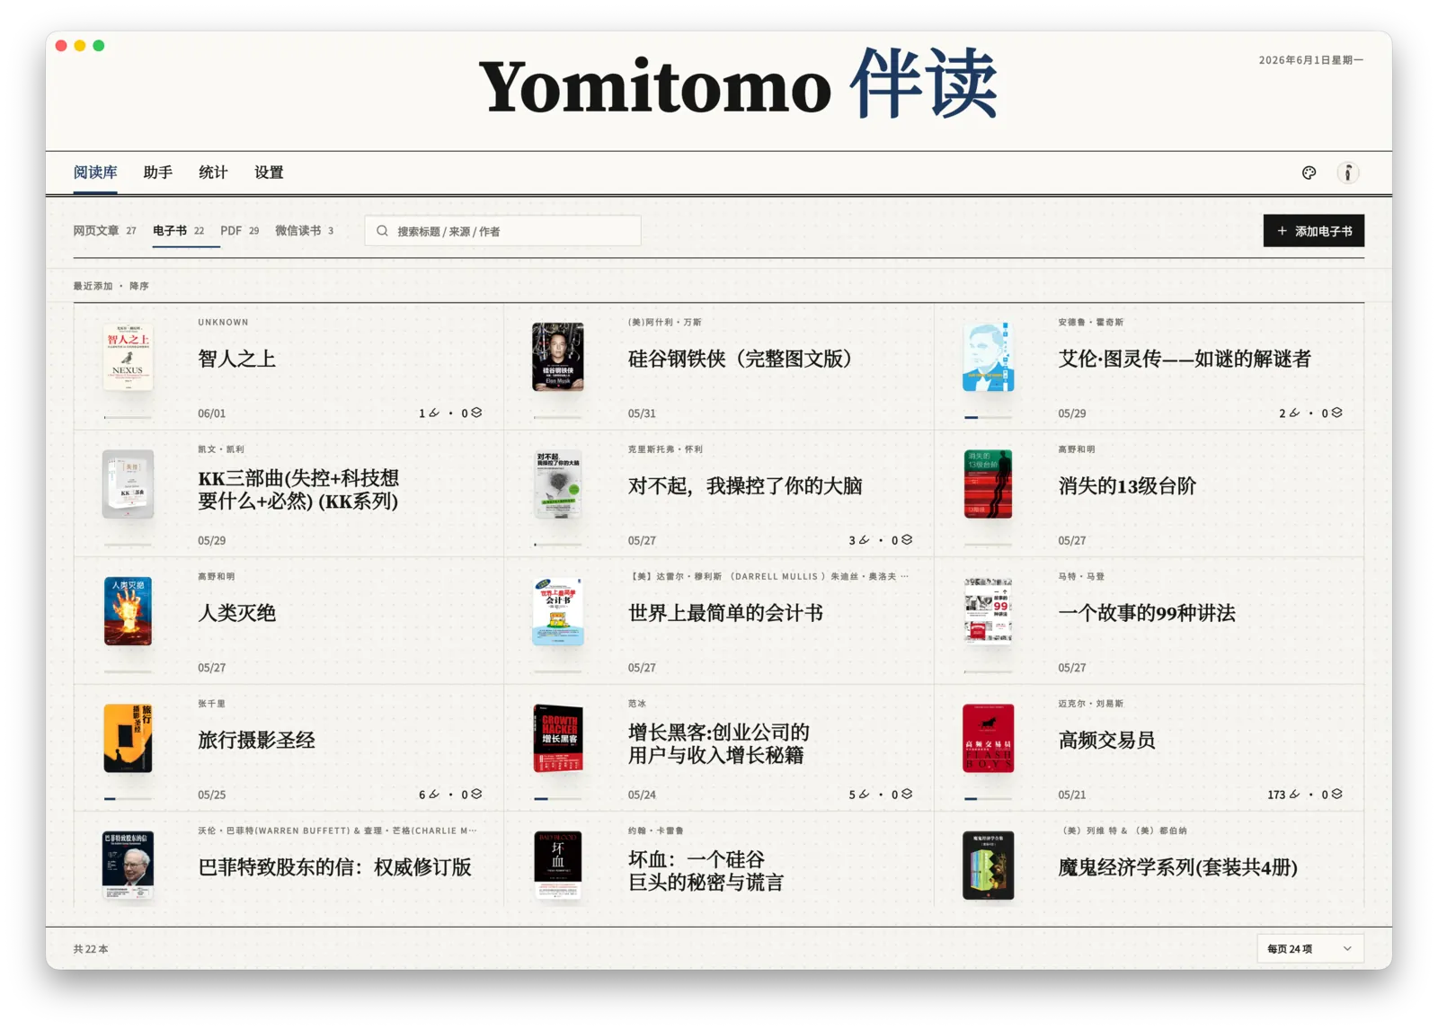Viewport: 1438px width, 1030px height.
Task: Show the PDF category
Action: pyautogui.click(x=239, y=231)
